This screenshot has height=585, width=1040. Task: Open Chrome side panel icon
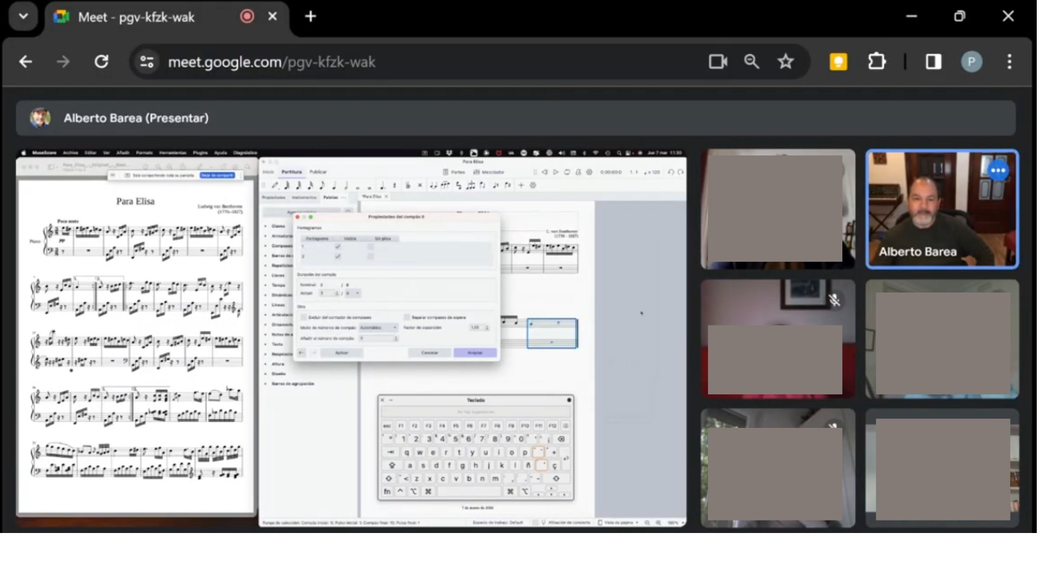tap(933, 62)
